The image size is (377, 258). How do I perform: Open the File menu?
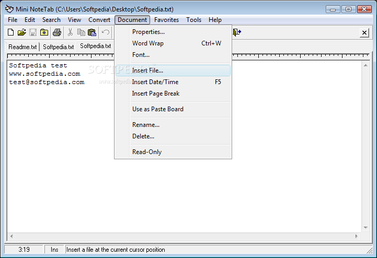13,20
